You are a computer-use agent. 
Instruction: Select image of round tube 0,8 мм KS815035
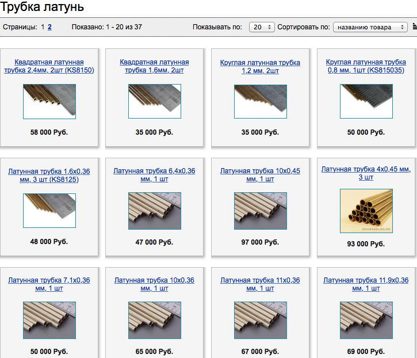(x=366, y=101)
